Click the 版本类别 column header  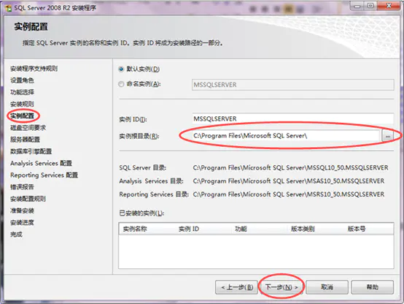pos(303,229)
